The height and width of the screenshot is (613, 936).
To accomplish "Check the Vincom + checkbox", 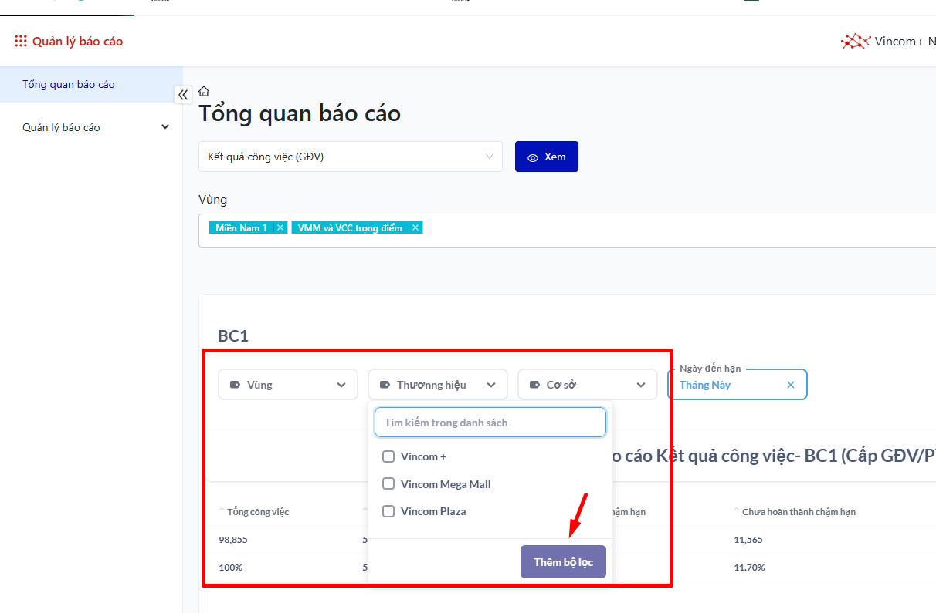I will 388,456.
